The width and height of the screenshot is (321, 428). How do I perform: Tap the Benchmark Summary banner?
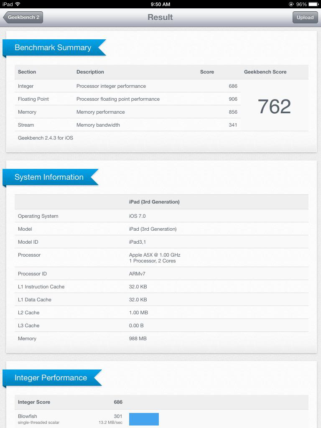[x=54, y=48]
